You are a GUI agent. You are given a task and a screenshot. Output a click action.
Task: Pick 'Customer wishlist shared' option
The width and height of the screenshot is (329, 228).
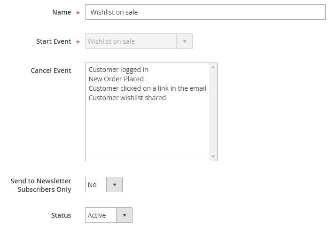tap(127, 98)
